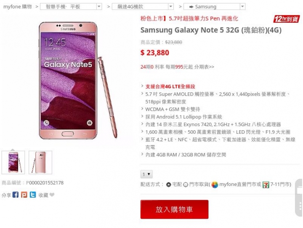Select front view phone thumbnail
Image resolution: width=303 pixels, height=228 pixels.
13,162
